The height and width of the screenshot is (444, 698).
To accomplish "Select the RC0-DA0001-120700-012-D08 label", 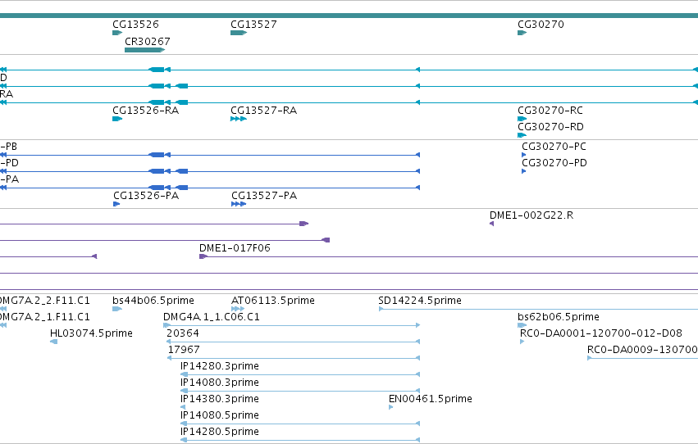I will 601,333.
